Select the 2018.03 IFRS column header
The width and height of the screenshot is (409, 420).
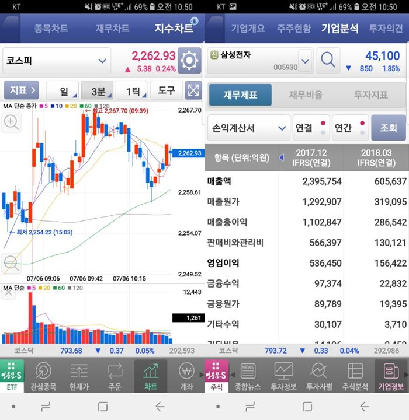pos(376,157)
